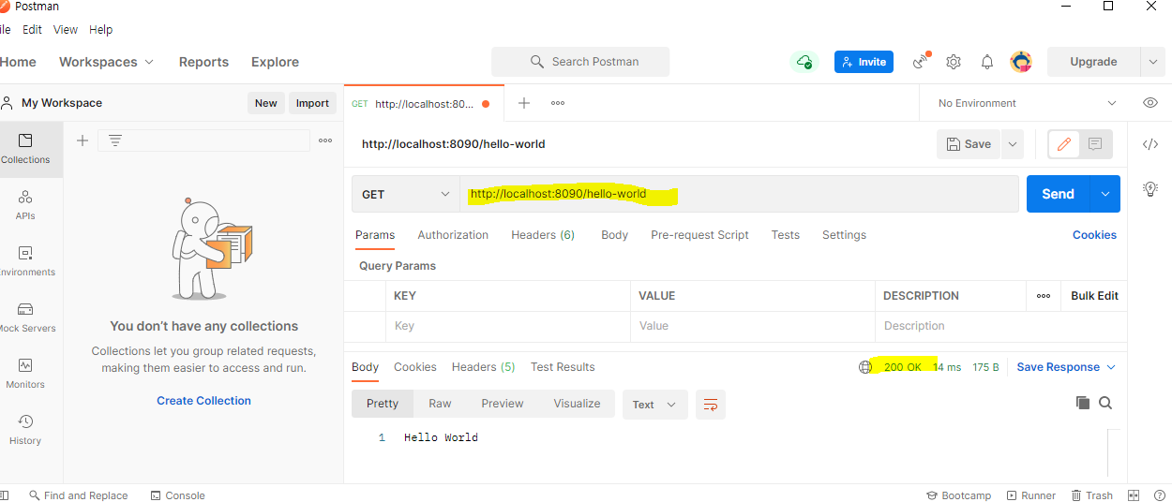Toggle the two-pane view icon in status bar
Screen dimensions: 1172x502
tap(1134, 495)
